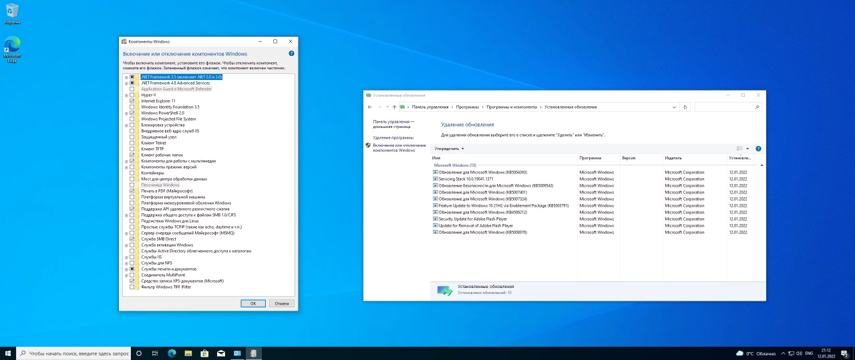Click the Up arrow in Installed Updates window
Image resolution: width=855 pixels, height=360 pixels.
tap(394, 107)
